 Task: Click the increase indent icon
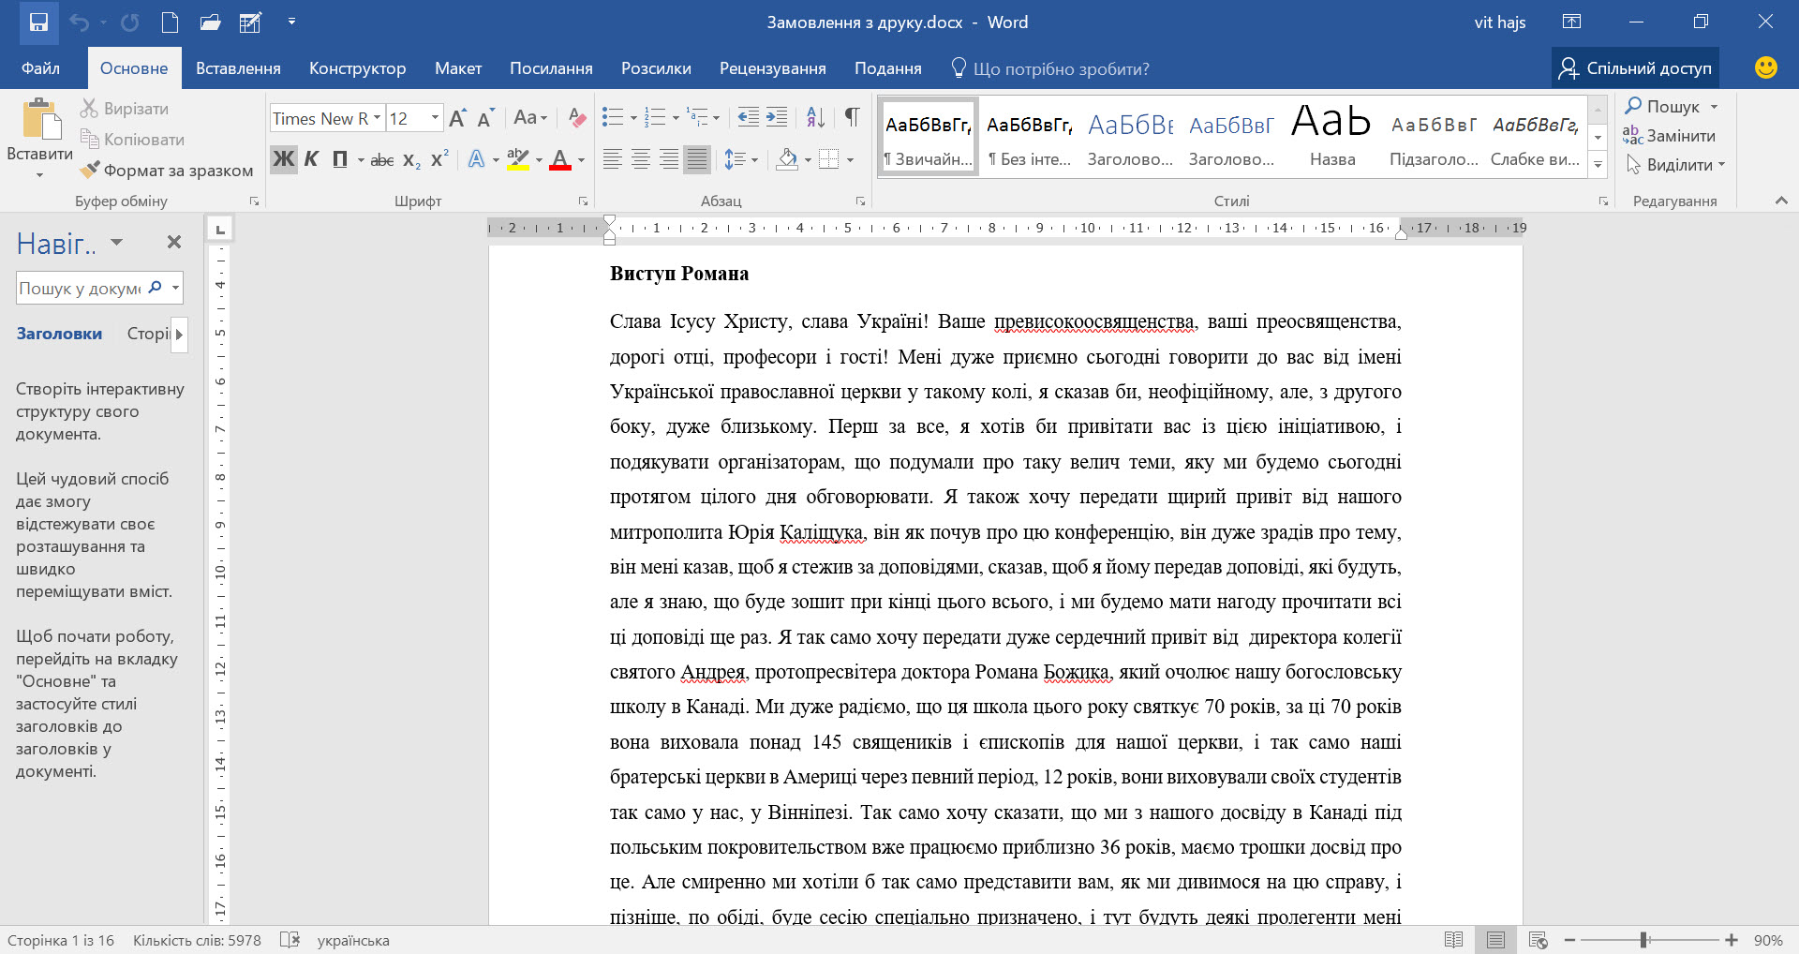click(x=777, y=117)
